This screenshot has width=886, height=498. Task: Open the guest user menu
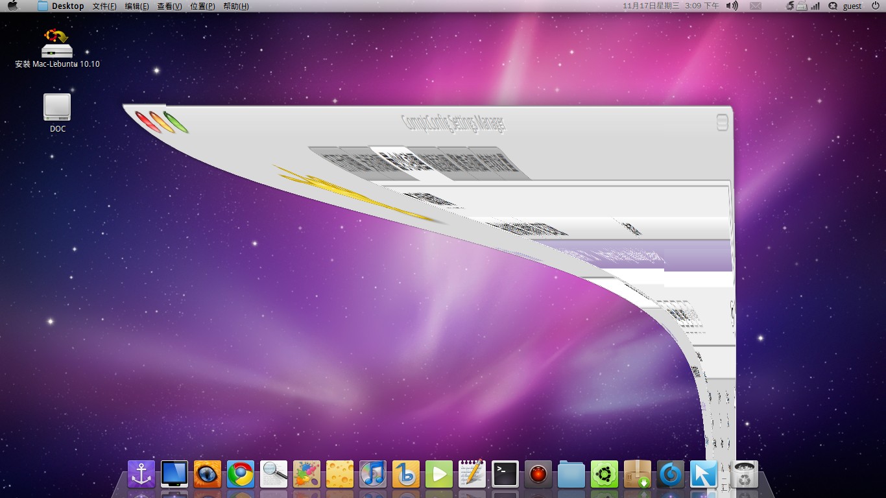click(852, 6)
